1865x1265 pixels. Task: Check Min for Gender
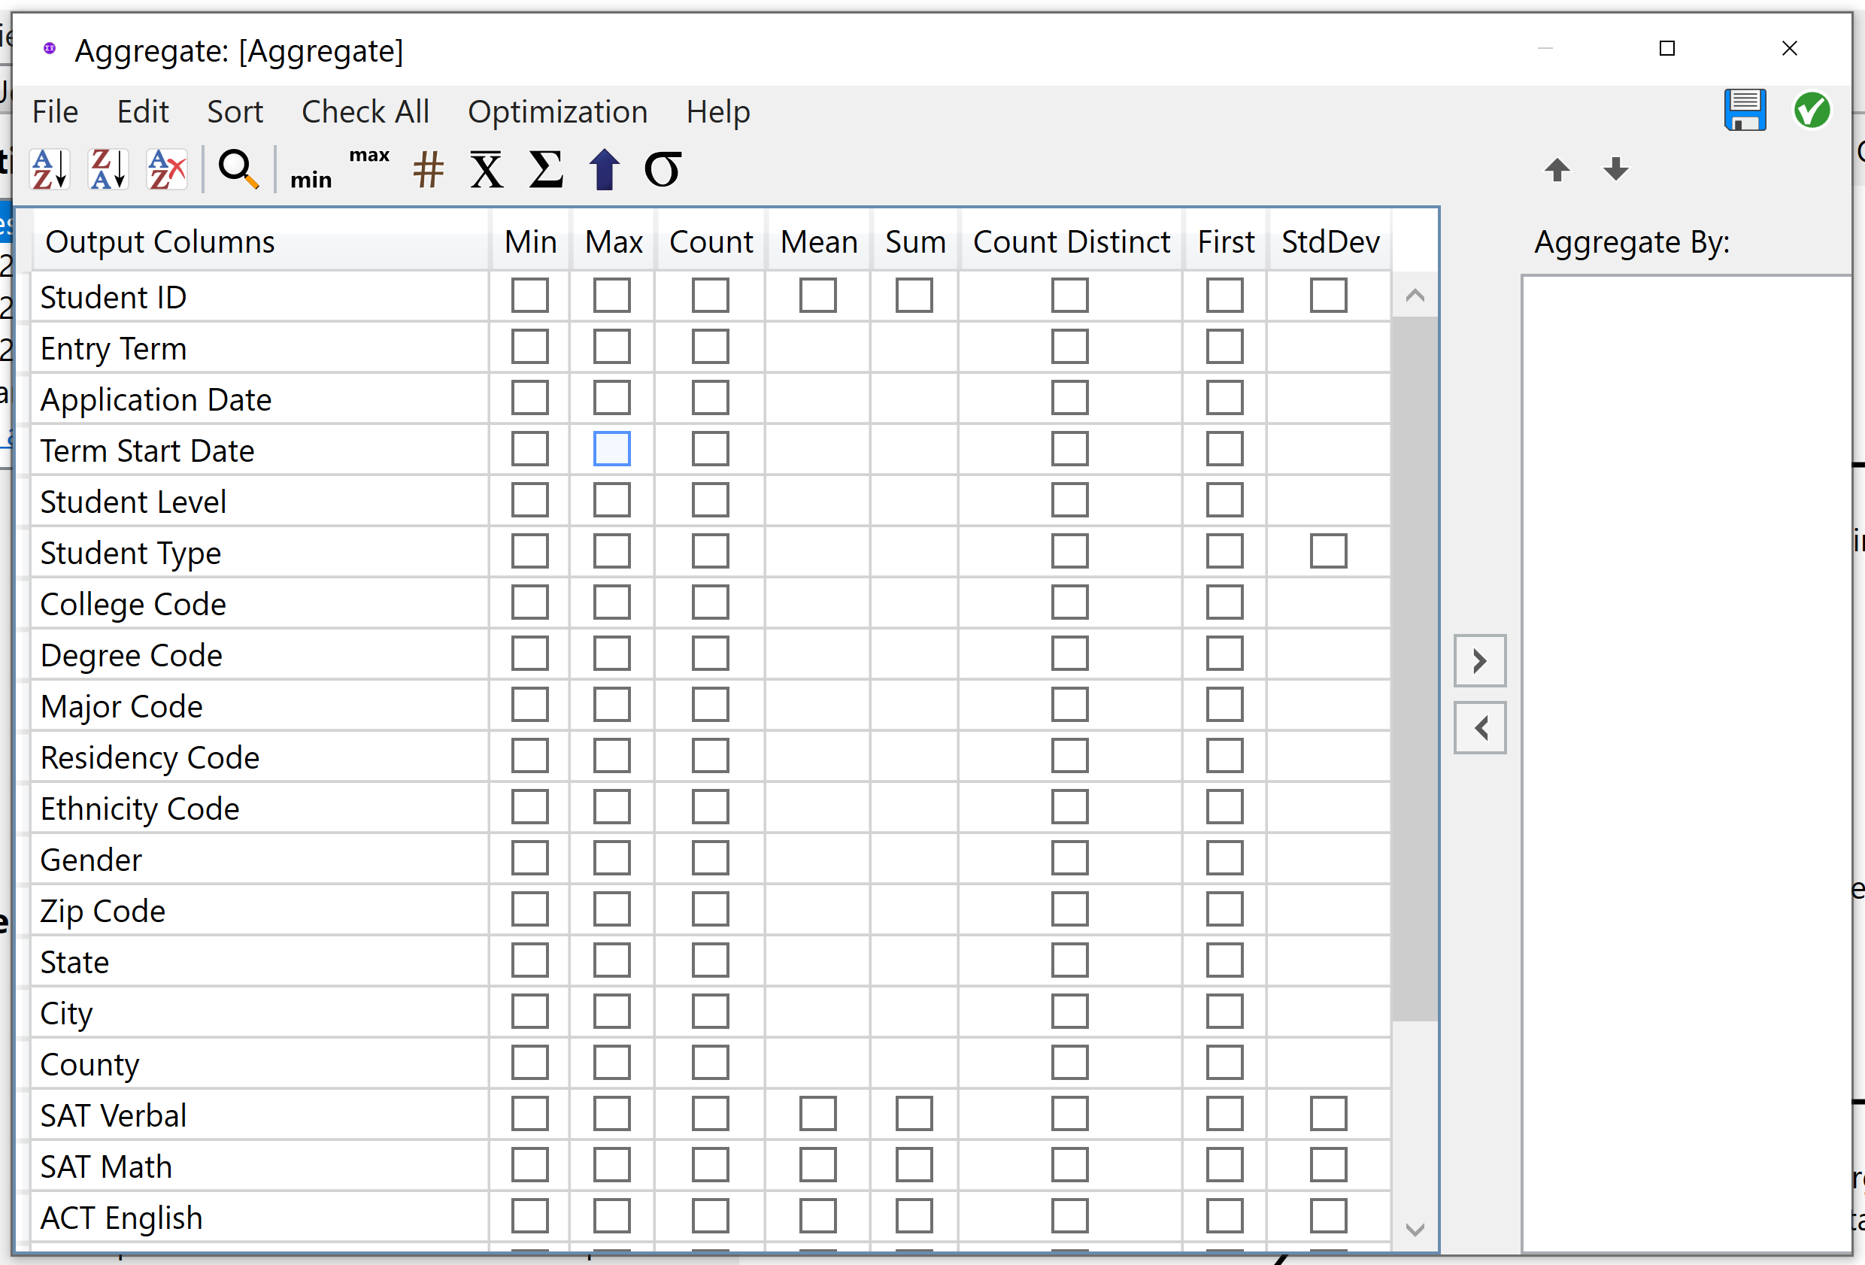529,858
